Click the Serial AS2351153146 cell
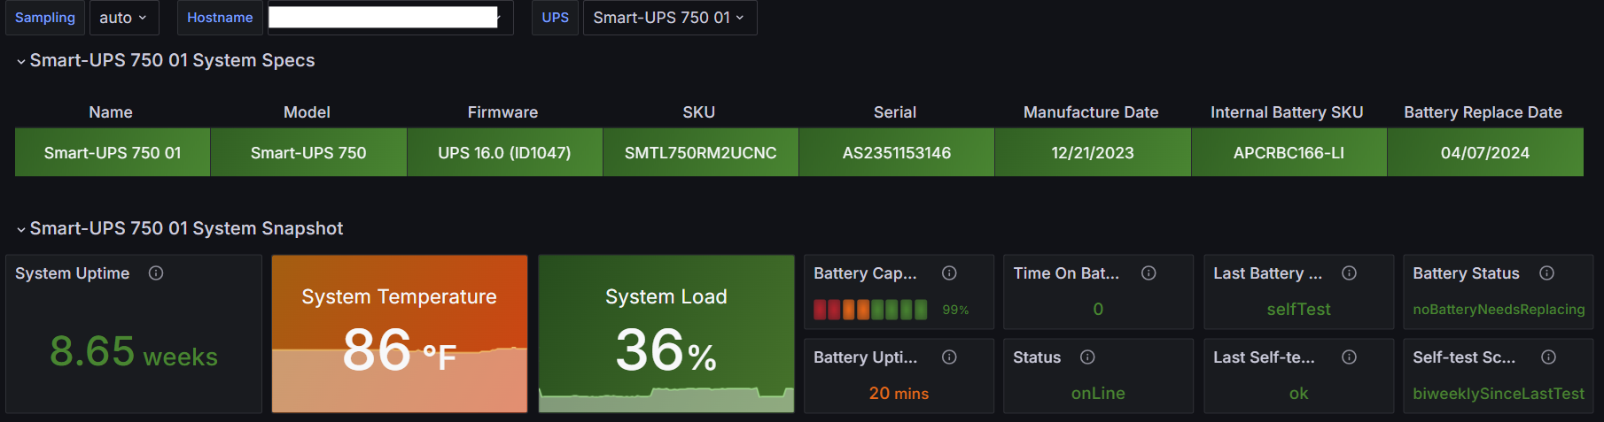Image resolution: width=1604 pixels, height=422 pixels. tap(896, 153)
